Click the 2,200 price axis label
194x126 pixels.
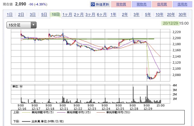point(177,38)
